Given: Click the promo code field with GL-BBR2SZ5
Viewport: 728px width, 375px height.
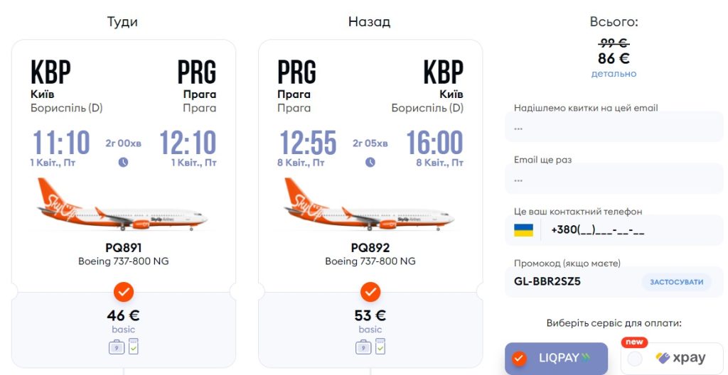Looking at the screenshot, I should coord(572,281).
